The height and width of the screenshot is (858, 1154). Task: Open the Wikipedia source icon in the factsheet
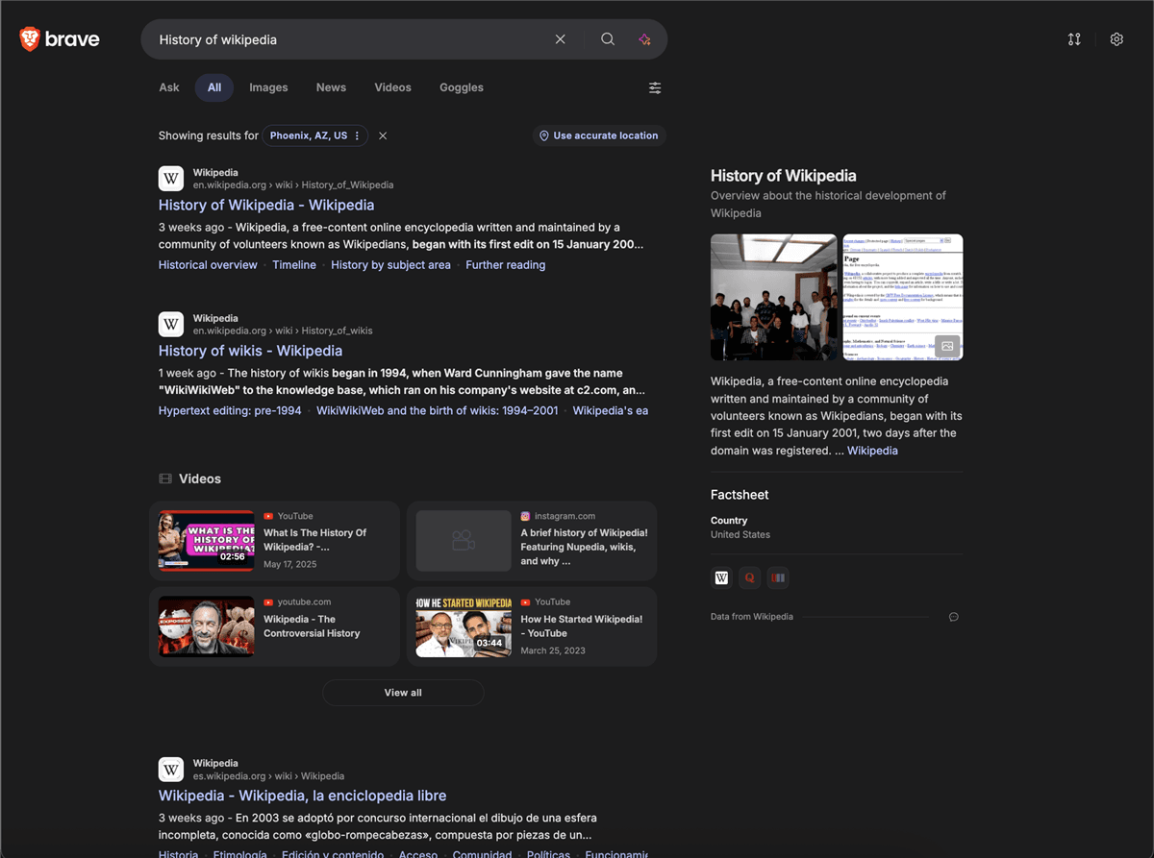click(x=721, y=577)
